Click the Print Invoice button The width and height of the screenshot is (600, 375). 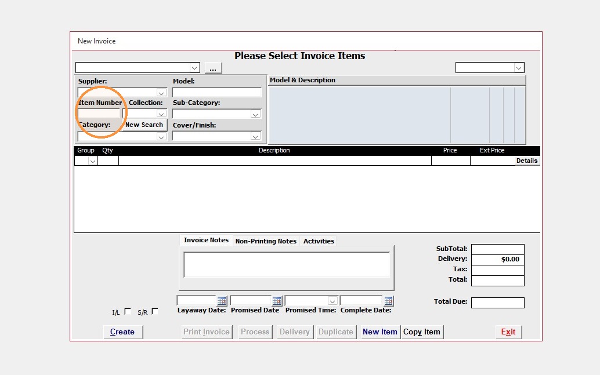tap(207, 332)
